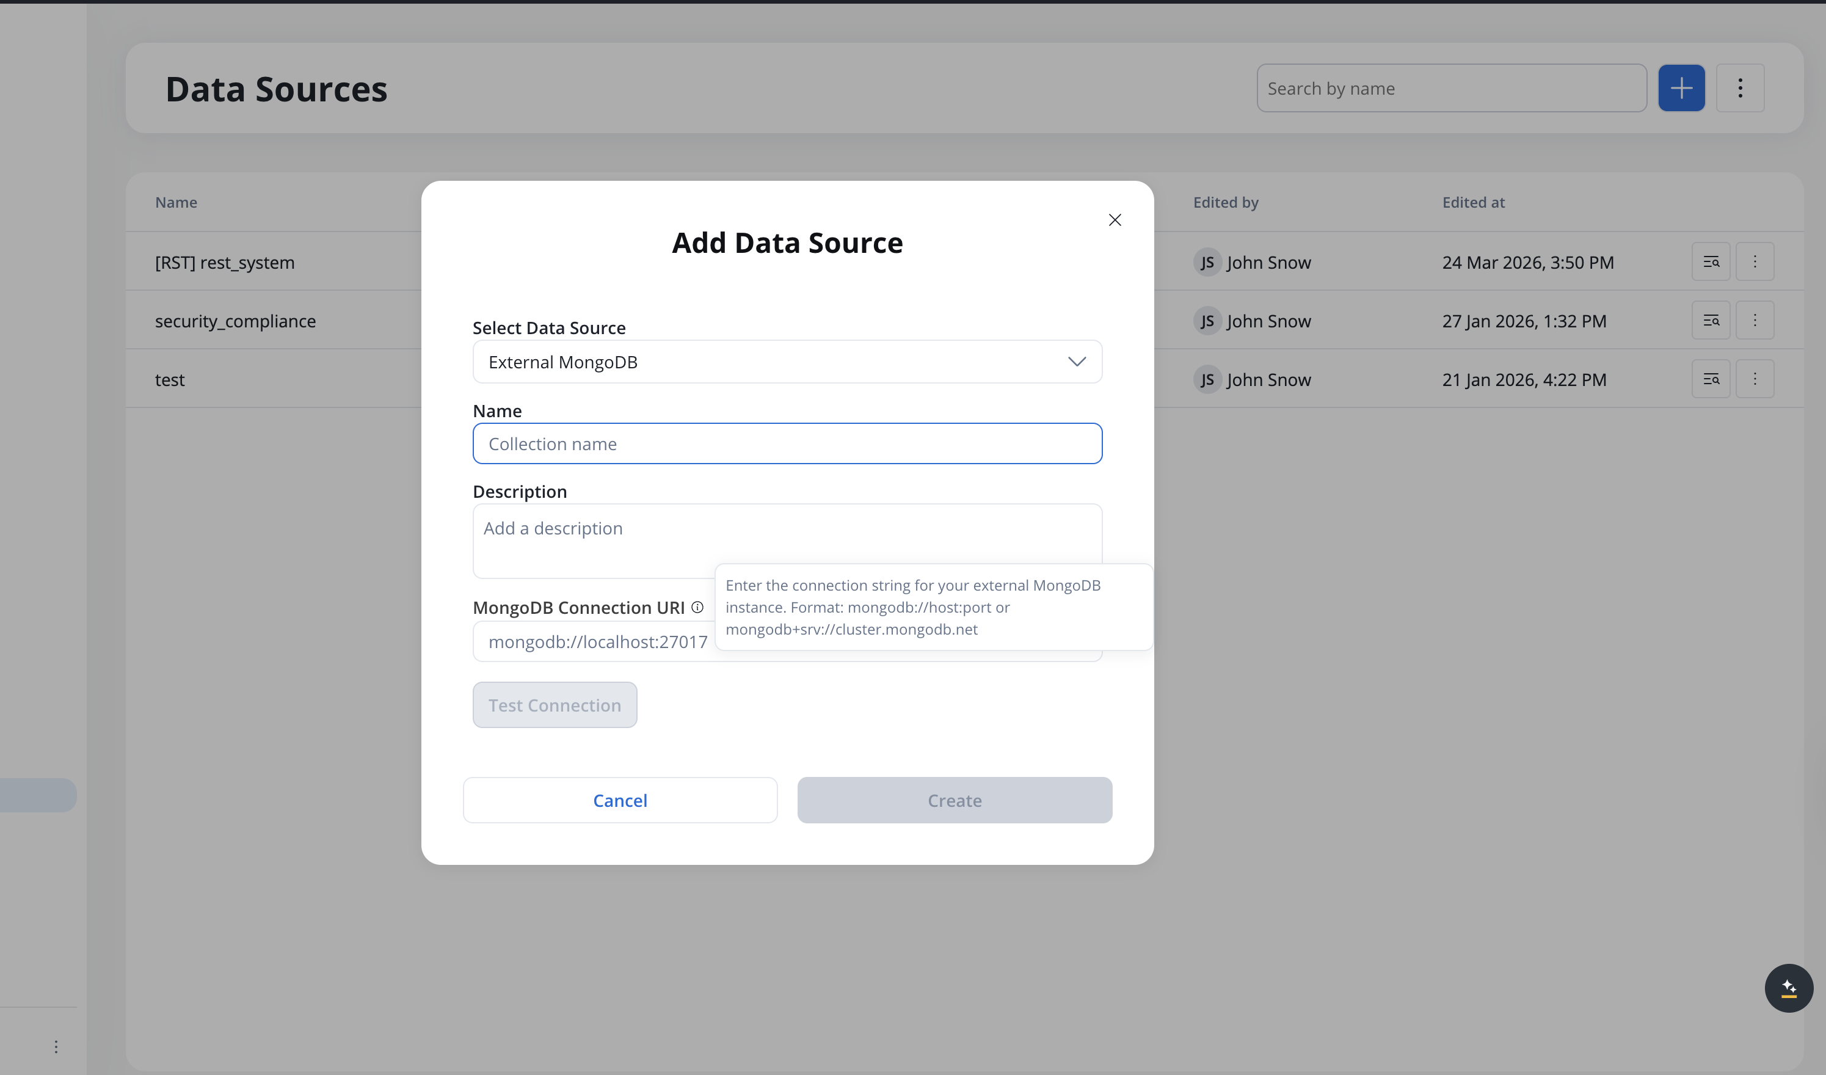Screen dimensions: 1826x1075
Task: Click the blue plus add data source button
Action: coord(1681,89)
